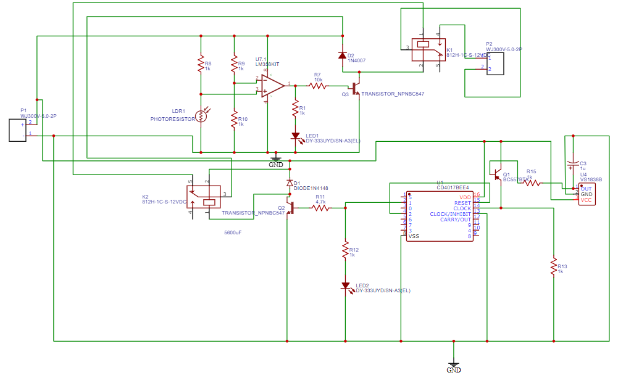This screenshot has height=378, width=618.
Task: Select the D2 diode symbol
Action: 343,55
